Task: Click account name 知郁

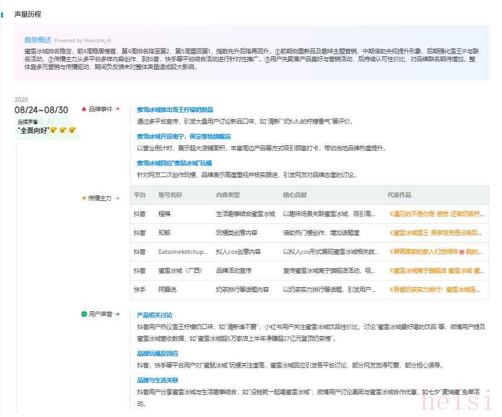Action: click(x=164, y=233)
